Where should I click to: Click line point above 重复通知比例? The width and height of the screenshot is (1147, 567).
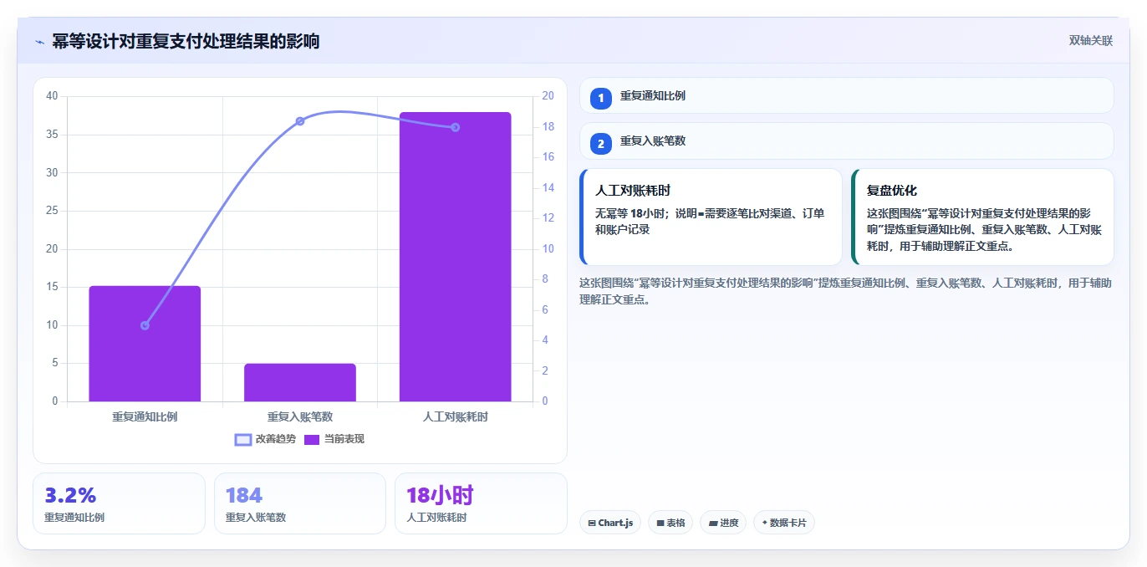tap(145, 325)
